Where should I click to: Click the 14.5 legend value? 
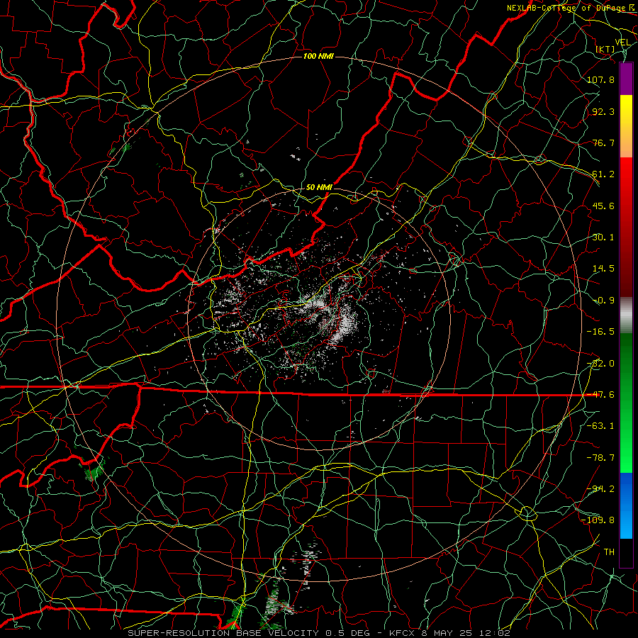tap(603, 269)
